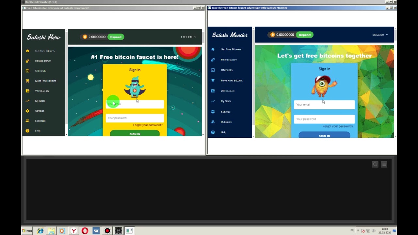Click Bitcoin games icon in Satoshi Hero sidebar

[x=27, y=61]
